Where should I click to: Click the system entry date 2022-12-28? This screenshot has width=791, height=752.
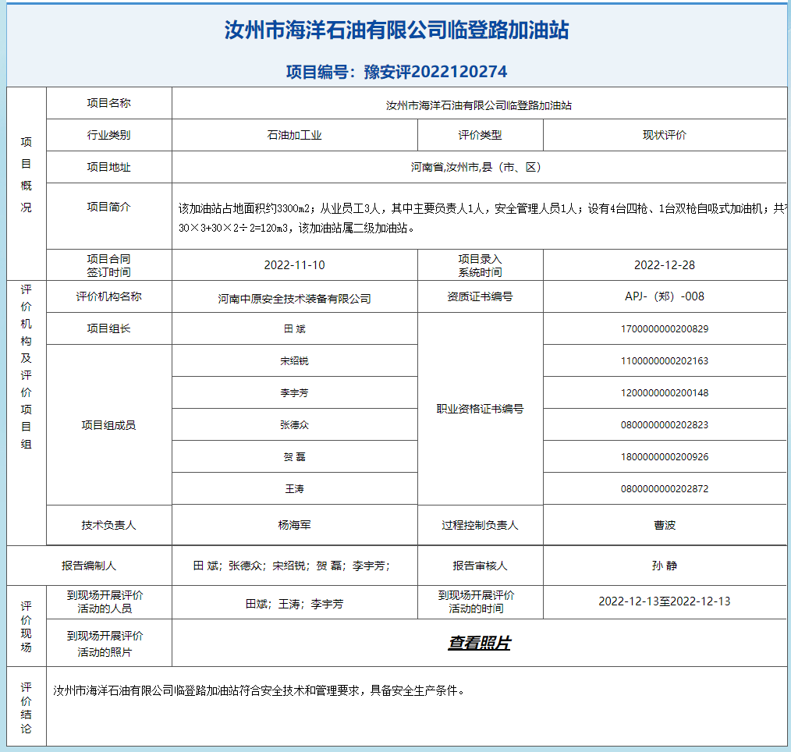click(664, 265)
